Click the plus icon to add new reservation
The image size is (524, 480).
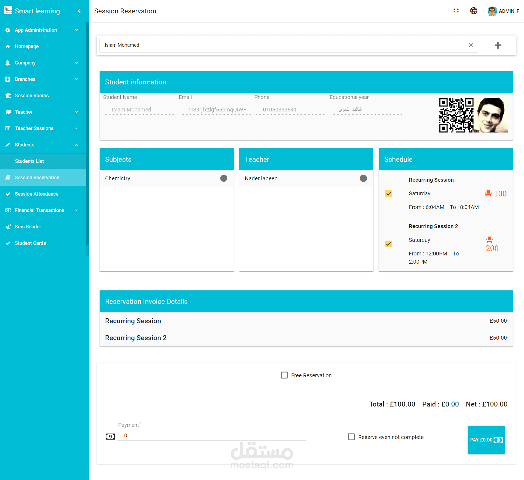(x=498, y=45)
